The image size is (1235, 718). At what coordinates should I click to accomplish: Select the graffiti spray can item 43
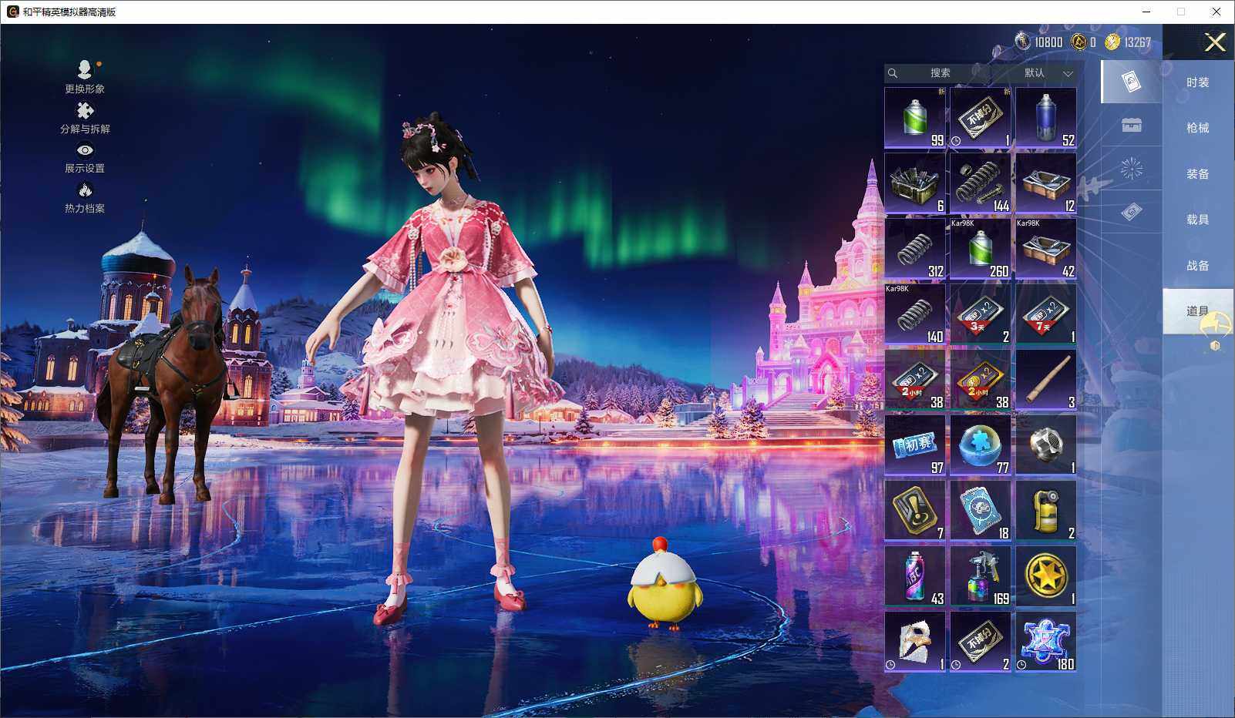[x=915, y=575]
